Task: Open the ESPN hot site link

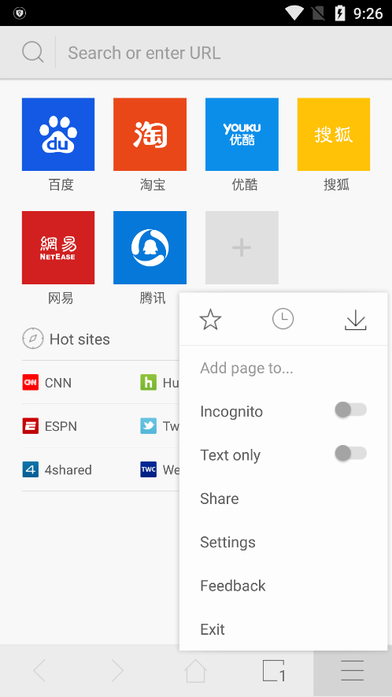Action: pos(61,426)
